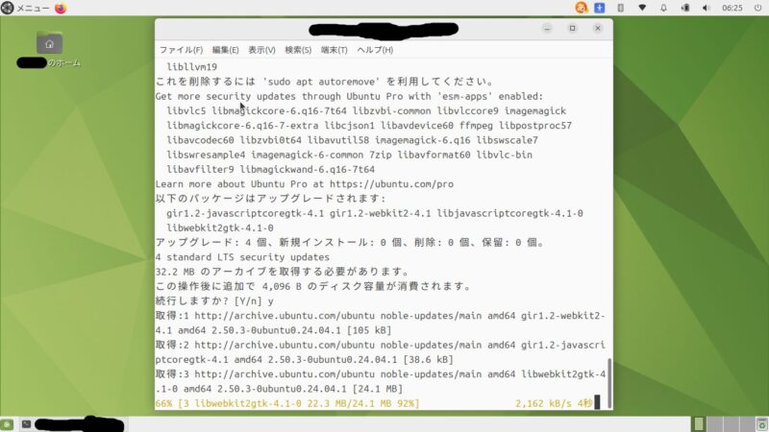Click the 06:25 clock to show calendar
The image size is (769, 432).
(732, 8)
